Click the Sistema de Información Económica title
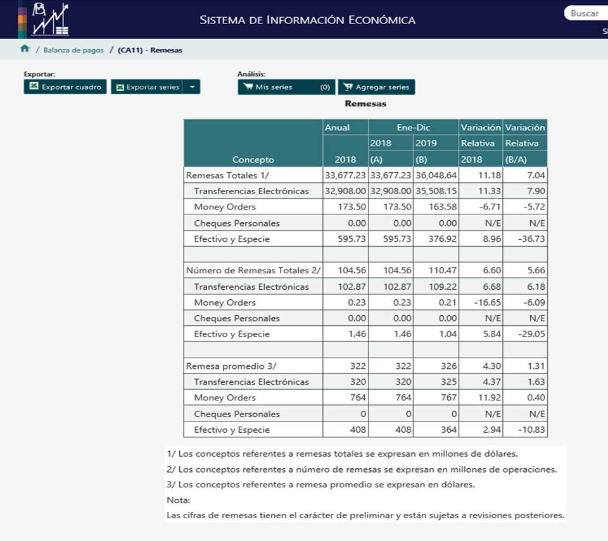608x541 pixels. (x=307, y=20)
